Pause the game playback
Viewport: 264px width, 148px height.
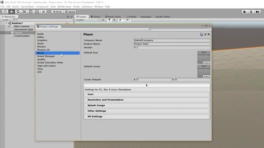(251, 12)
